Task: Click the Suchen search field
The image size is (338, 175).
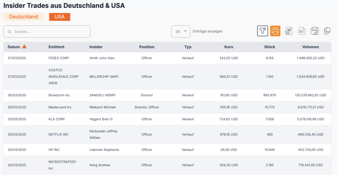Action: point(50,32)
